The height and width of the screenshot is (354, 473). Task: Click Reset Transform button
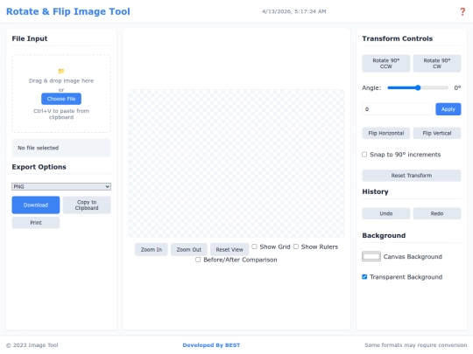(x=412, y=176)
